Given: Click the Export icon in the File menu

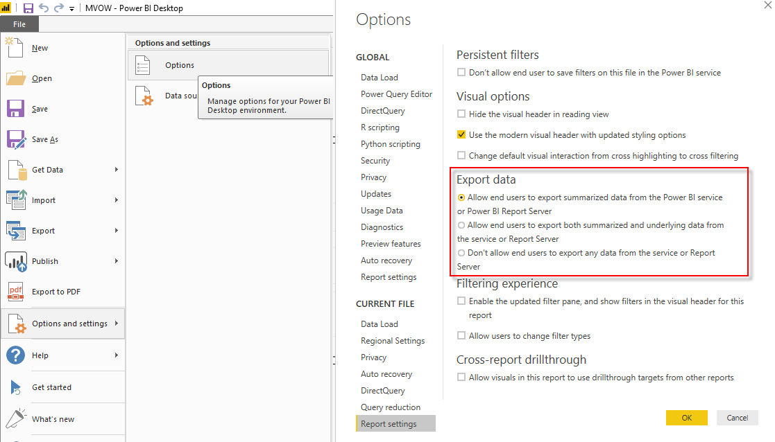Looking at the screenshot, I should (x=16, y=231).
